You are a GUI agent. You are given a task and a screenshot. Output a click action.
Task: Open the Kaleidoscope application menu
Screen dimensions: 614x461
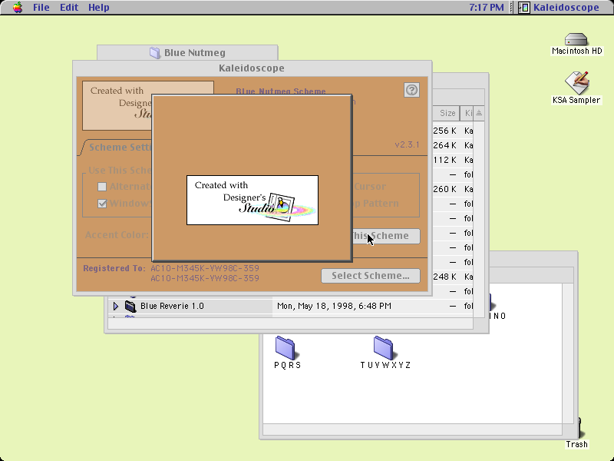pyautogui.click(x=559, y=8)
